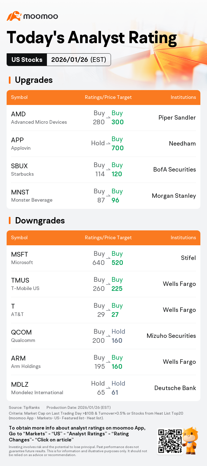Open the AMD Advanced Micro Devices row
Image resolution: width=207 pixels, height=466 pixels.
pyautogui.click(x=104, y=118)
